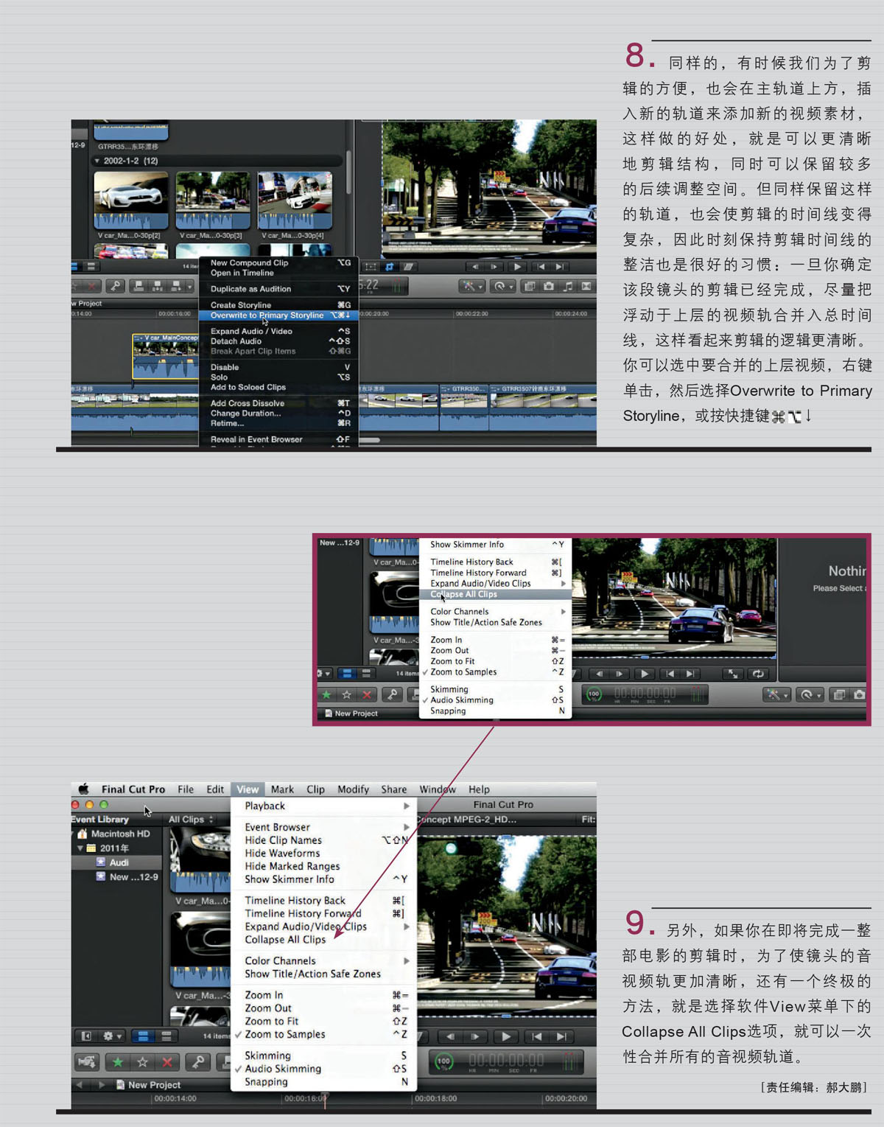This screenshot has height=1127, width=884.
Task: Click timeline history back arrow beside New Project
Action: (80, 1084)
